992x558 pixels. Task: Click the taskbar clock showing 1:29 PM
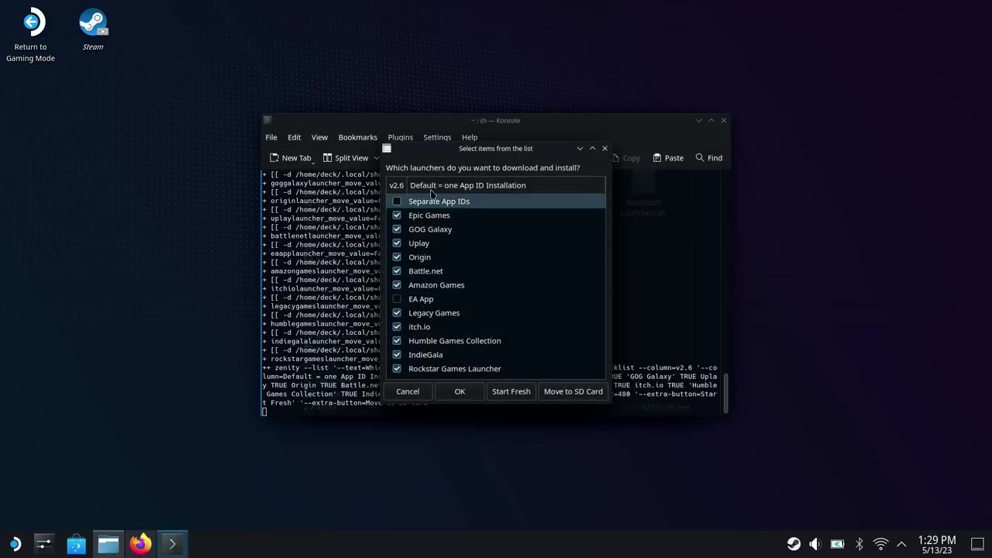click(937, 544)
